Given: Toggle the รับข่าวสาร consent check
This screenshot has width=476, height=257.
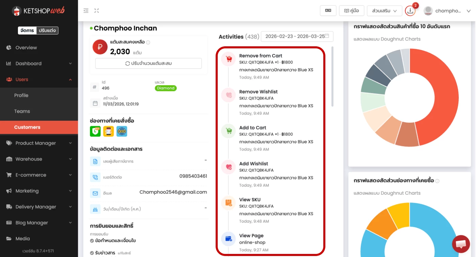Looking at the screenshot, I should 92,253.
